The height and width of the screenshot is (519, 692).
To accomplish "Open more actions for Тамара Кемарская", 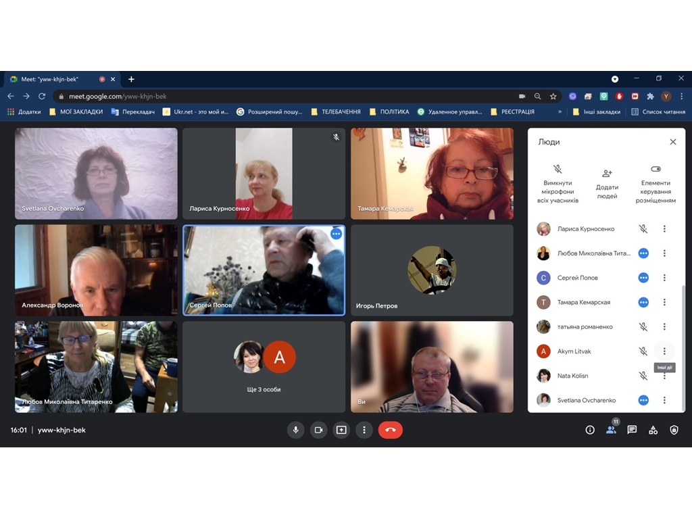I will (664, 302).
